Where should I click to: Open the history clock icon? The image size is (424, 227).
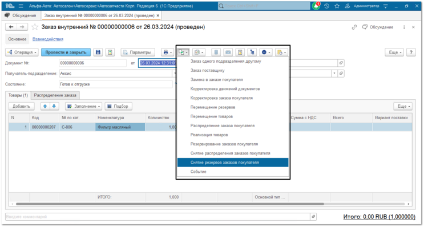point(326,6)
